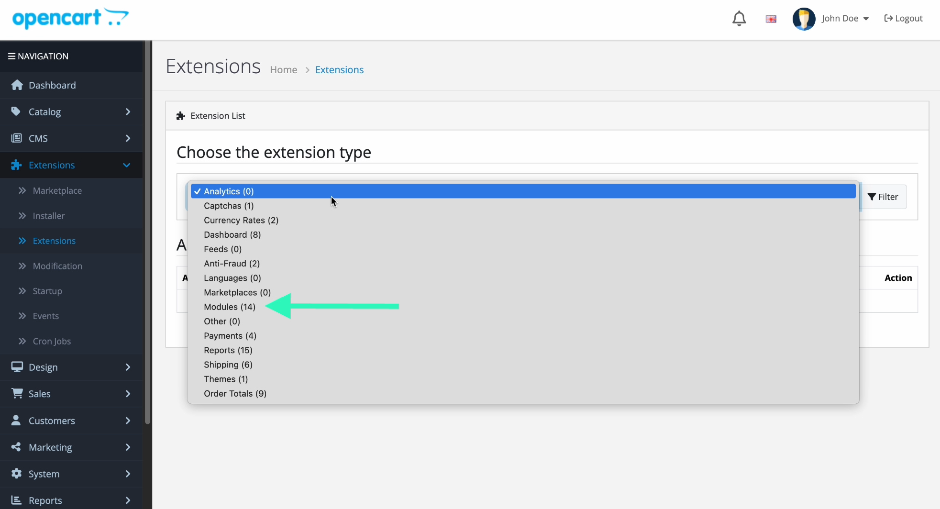Open the Dashboard nav item
940x509 pixels.
pyautogui.click(x=71, y=85)
